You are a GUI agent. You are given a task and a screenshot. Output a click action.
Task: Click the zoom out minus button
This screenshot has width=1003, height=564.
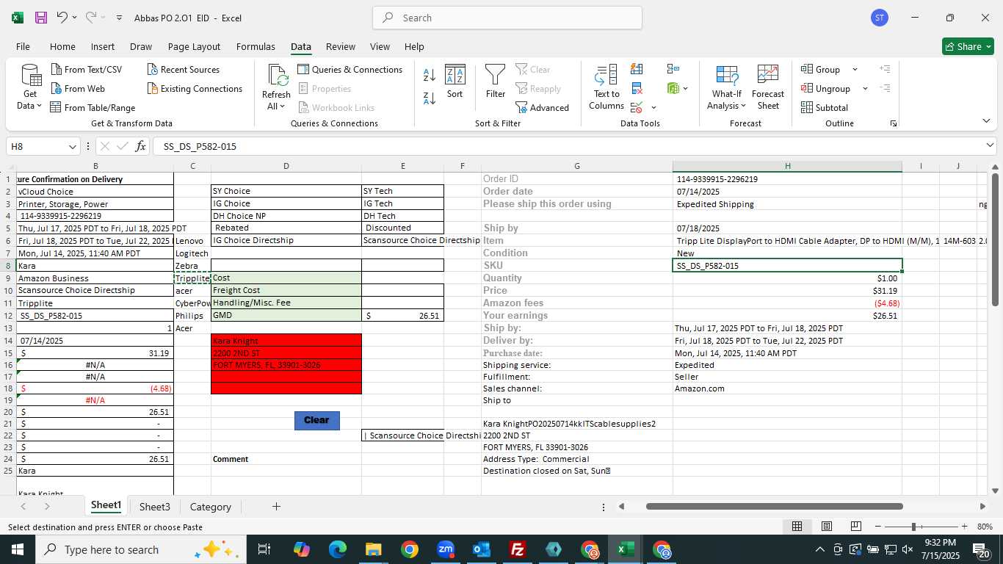point(877,527)
